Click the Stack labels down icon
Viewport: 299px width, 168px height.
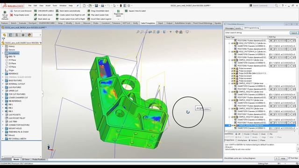[36, 15]
